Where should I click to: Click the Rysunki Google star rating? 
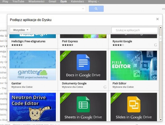pos(118,45)
